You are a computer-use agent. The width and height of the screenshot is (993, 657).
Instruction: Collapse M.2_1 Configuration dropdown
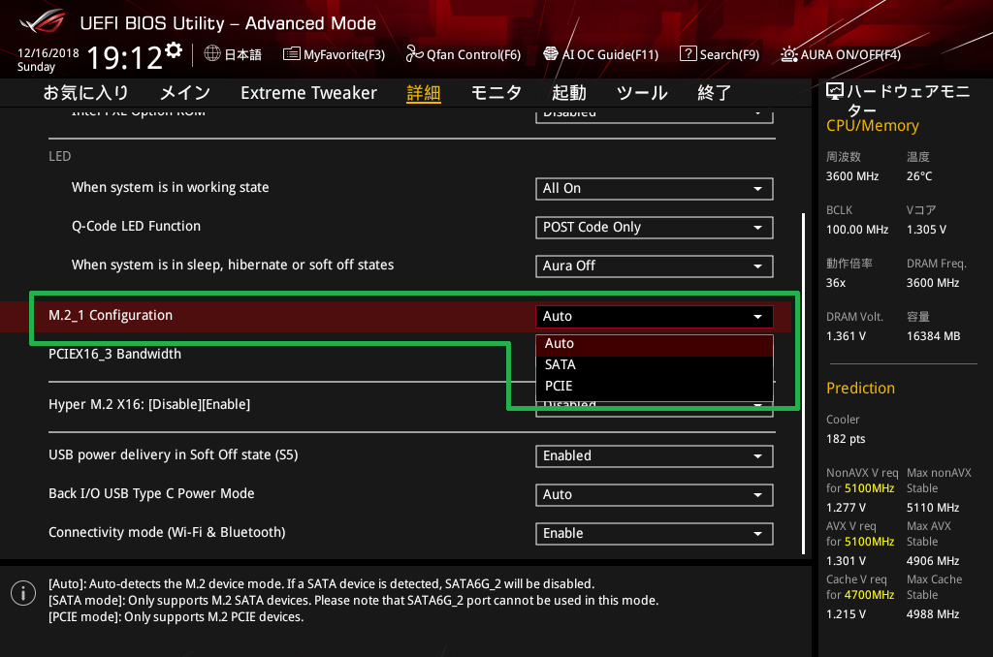[x=655, y=317]
